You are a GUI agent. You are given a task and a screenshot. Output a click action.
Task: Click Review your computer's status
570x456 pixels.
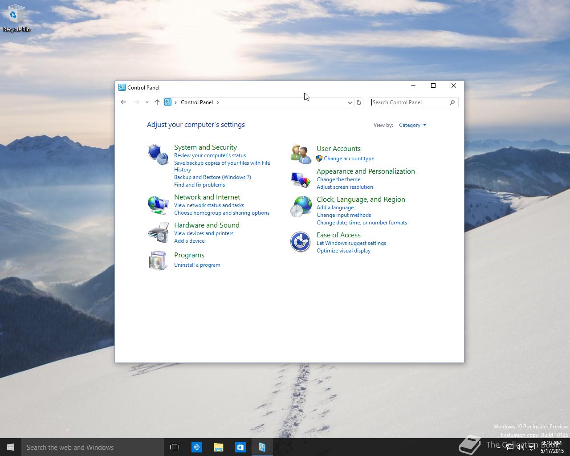(210, 155)
